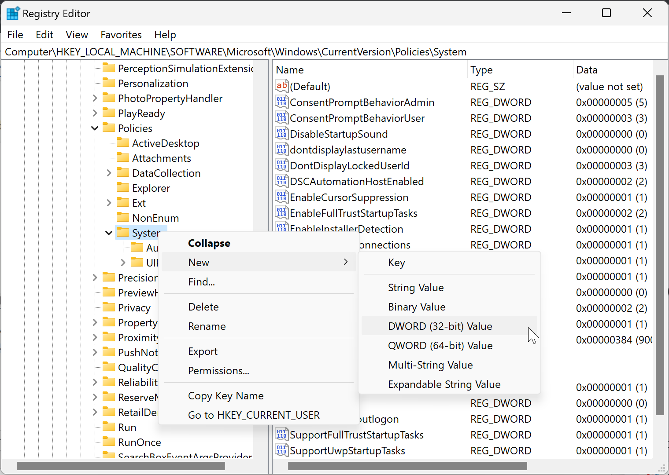Click the EnableFullTrustStartupTasks DWORD icon
The height and width of the screenshot is (475, 669).
click(282, 213)
